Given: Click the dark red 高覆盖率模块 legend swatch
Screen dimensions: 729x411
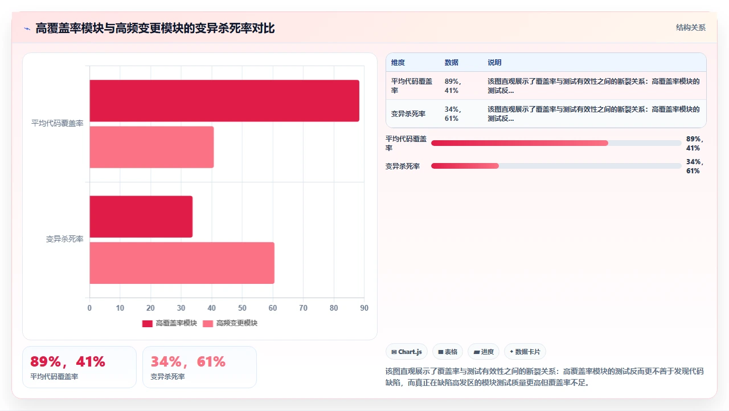Looking at the screenshot, I should (x=148, y=323).
